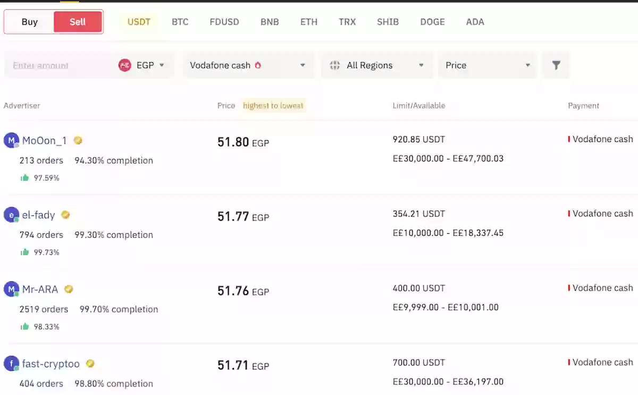Click the globe icon in All Regions
Screen dimensions: 638x395
[x=334, y=65]
